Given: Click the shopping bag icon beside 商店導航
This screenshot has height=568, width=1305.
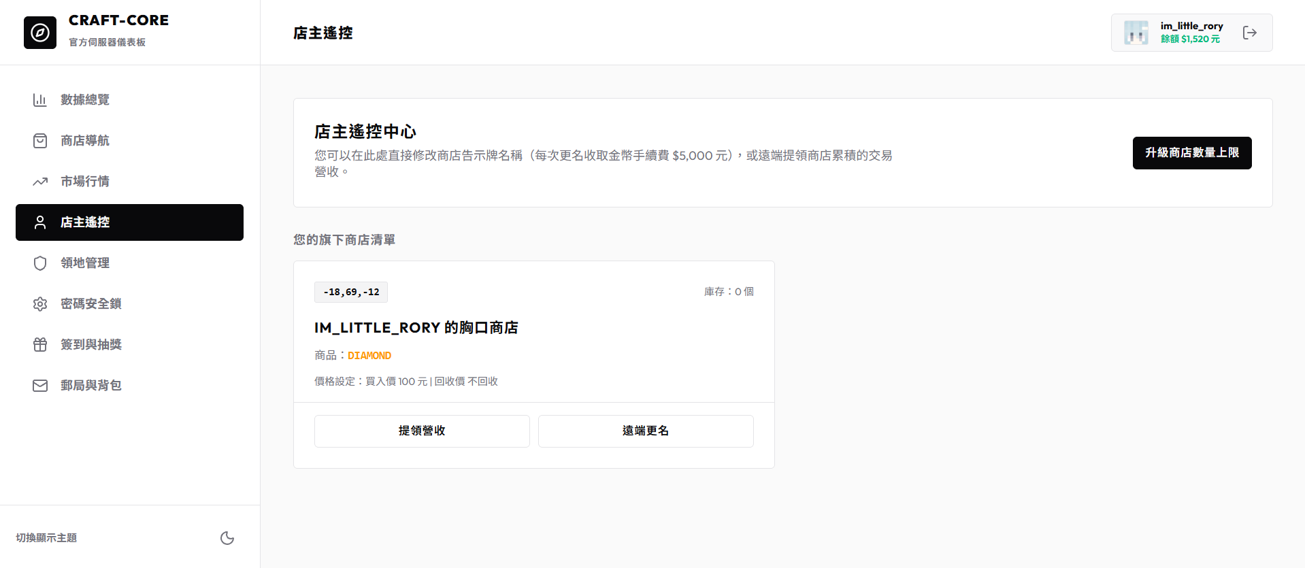Looking at the screenshot, I should (40, 141).
